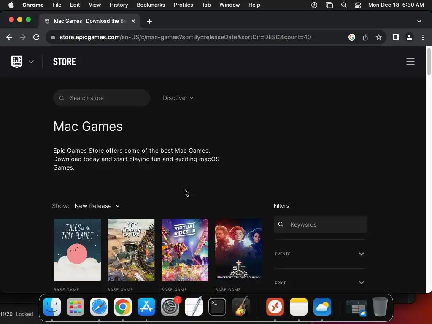Open TextEdit from the Dock
This screenshot has height=324, width=432.
pyautogui.click(x=193, y=307)
